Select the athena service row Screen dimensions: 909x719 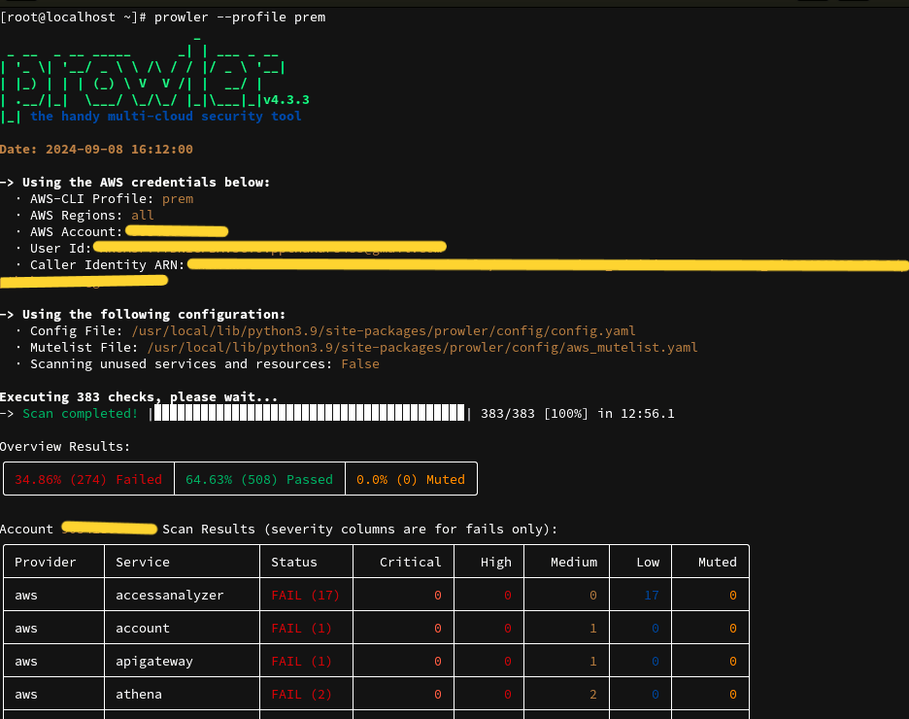139,694
